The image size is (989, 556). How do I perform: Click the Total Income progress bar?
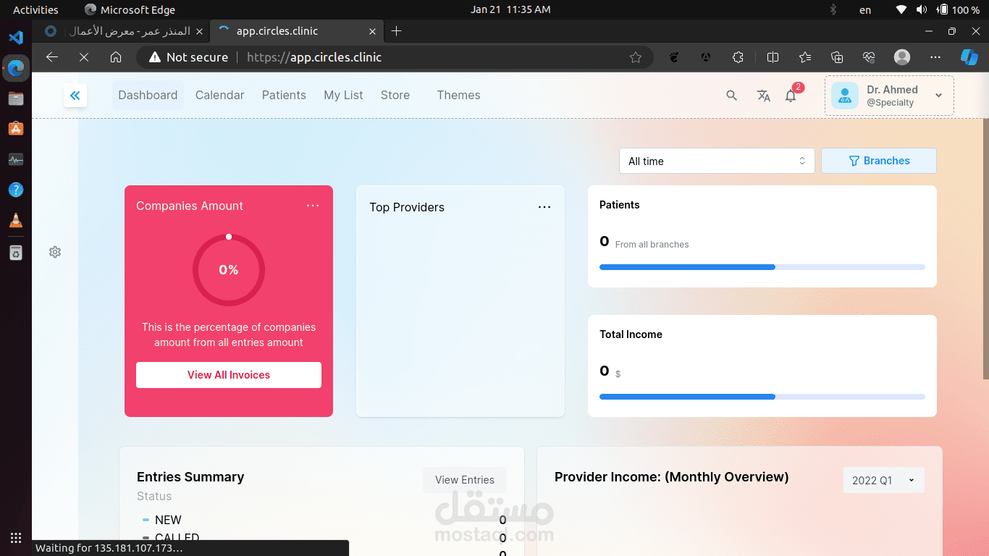762,397
